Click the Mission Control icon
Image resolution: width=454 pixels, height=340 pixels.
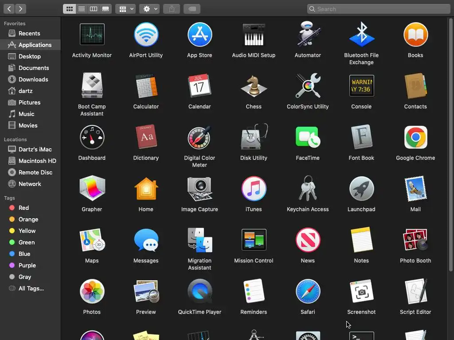pos(254,240)
